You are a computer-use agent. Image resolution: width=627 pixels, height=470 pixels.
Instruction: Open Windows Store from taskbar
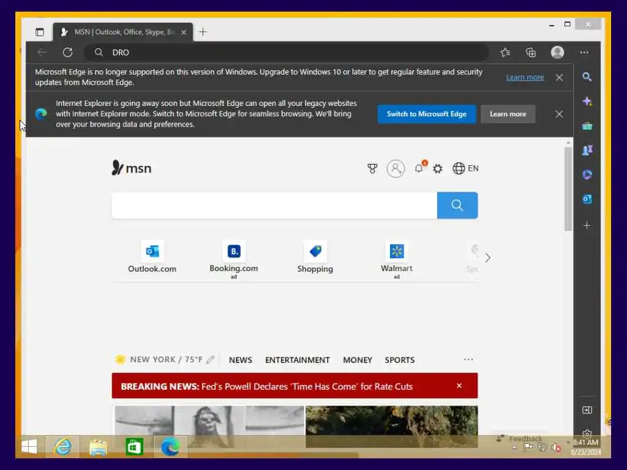[134, 447]
